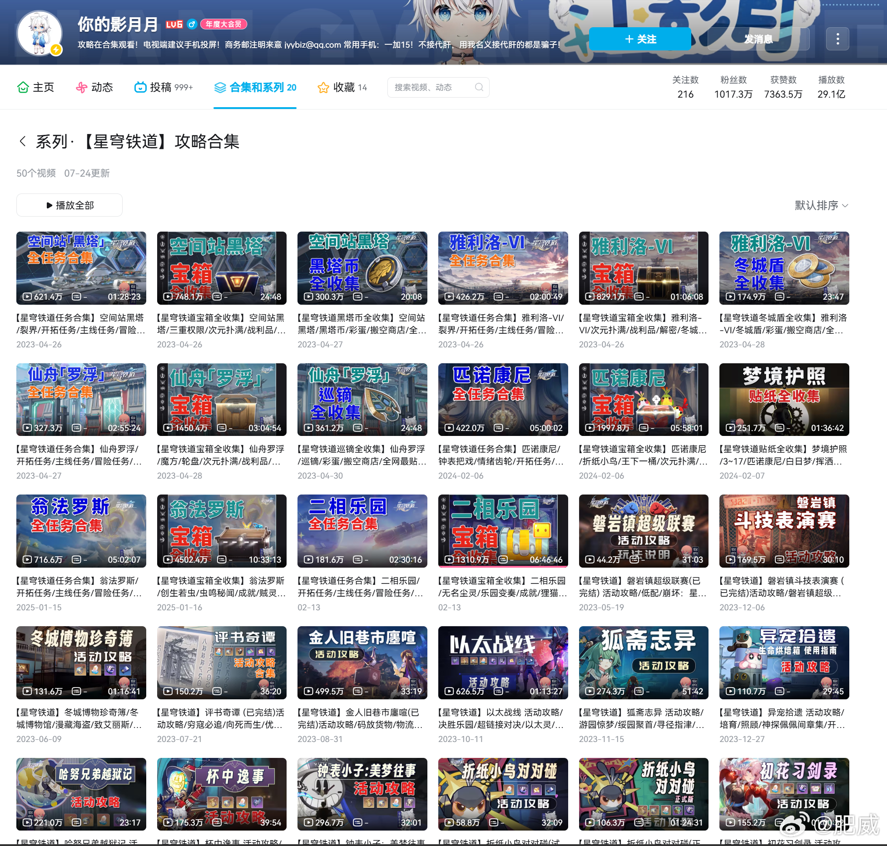Screen dimensions: 887x846
Task: Open the 匹诺康尼 宝箱全收集 thumbnail
Action: click(644, 400)
